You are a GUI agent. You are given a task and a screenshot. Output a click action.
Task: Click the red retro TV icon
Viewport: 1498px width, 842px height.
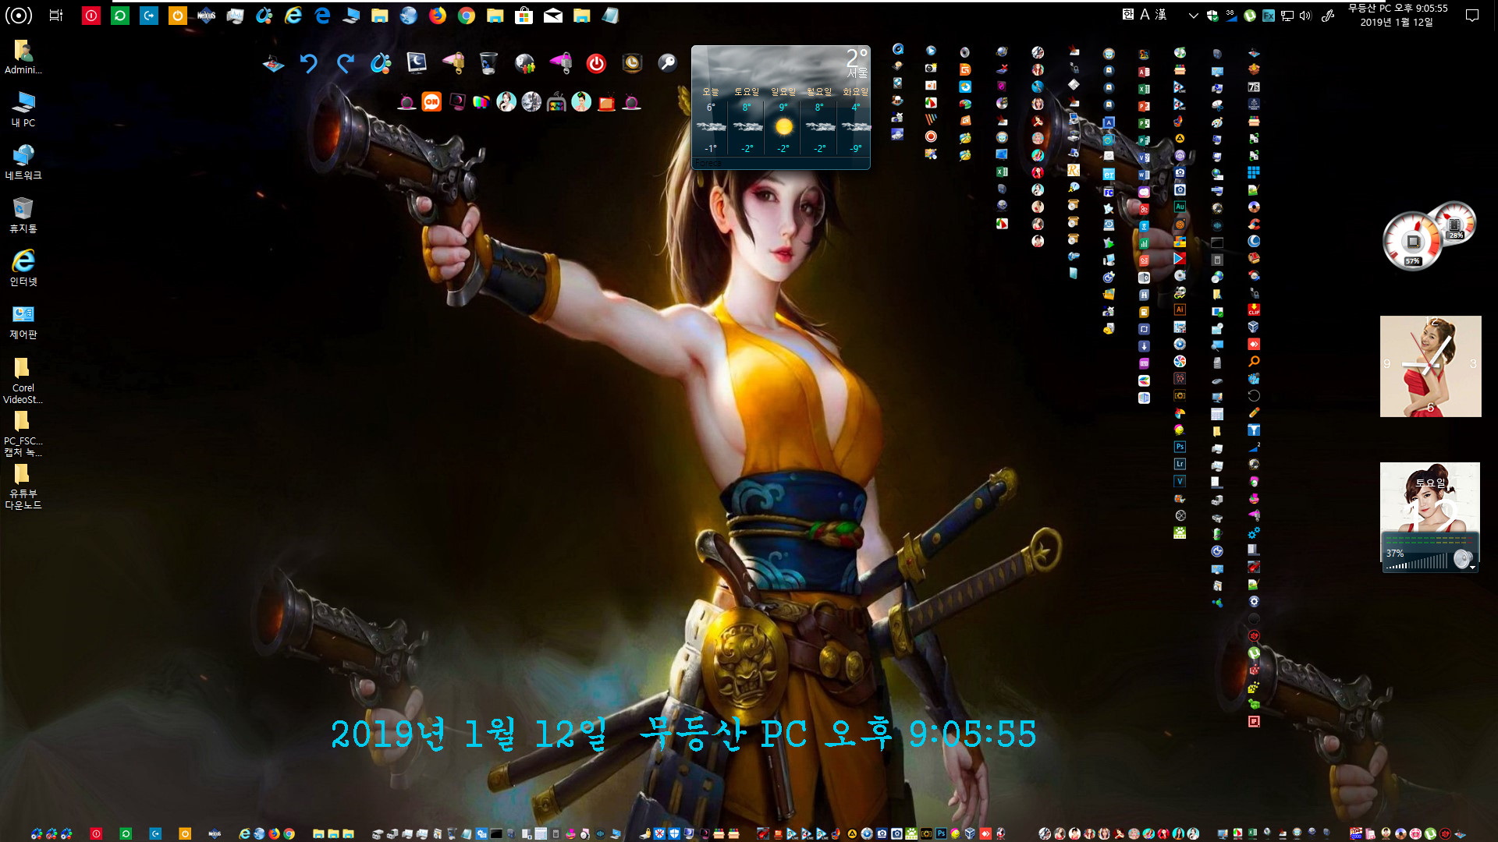click(606, 102)
